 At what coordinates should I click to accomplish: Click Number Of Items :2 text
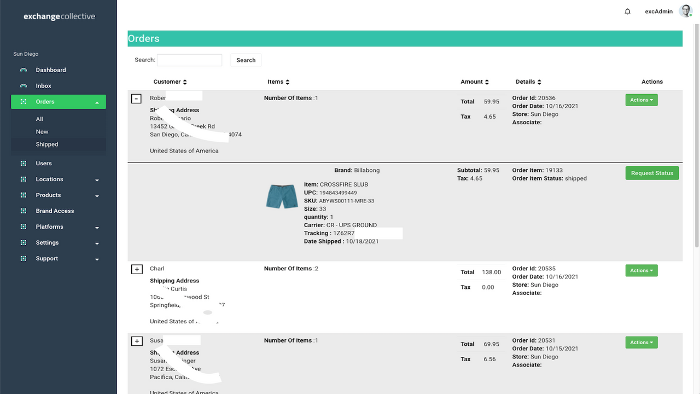pyautogui.click(x=291, y=269)
